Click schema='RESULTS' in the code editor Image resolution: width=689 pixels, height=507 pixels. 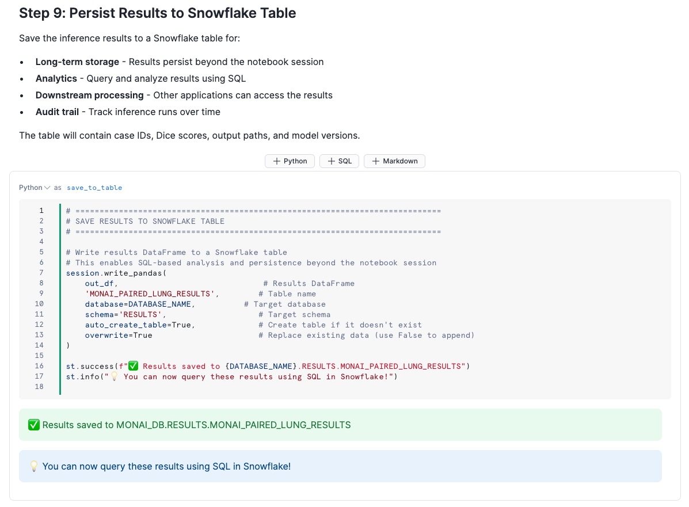click(x=125, y=314)
